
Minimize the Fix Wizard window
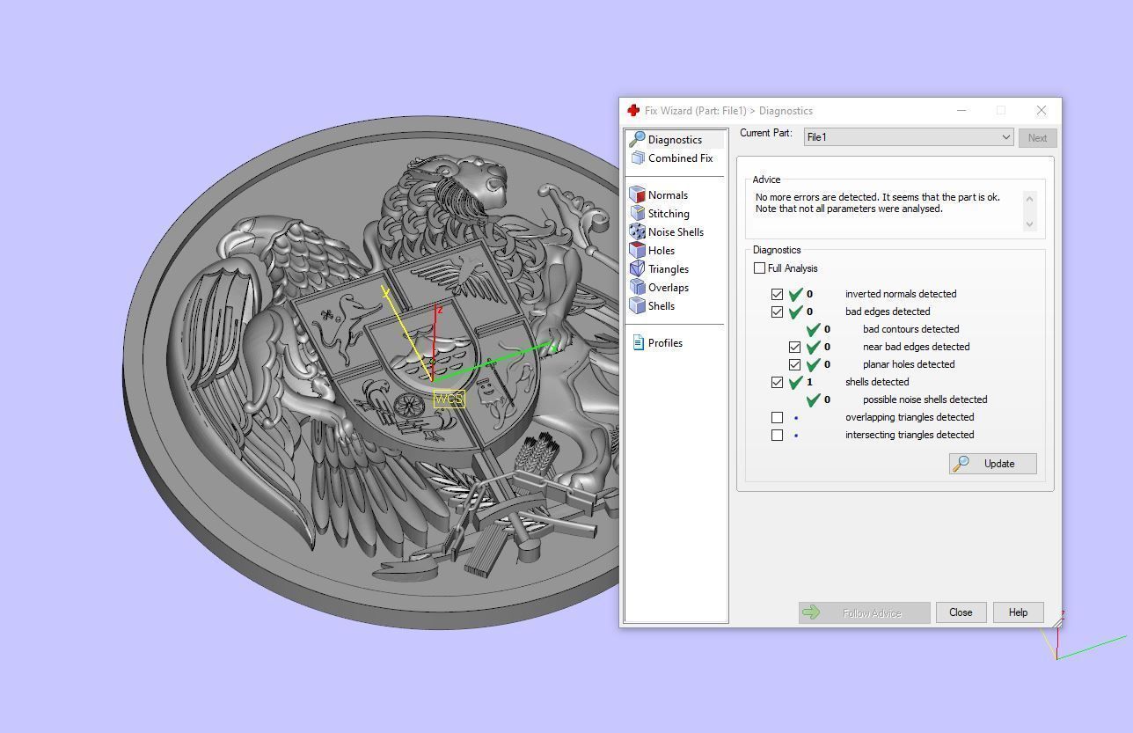click(x=961, y=111)
